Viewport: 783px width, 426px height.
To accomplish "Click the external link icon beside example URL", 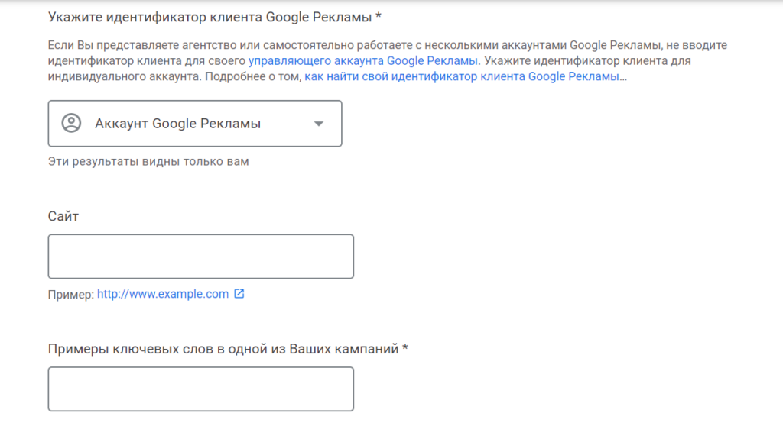I will tap(239, 294).
